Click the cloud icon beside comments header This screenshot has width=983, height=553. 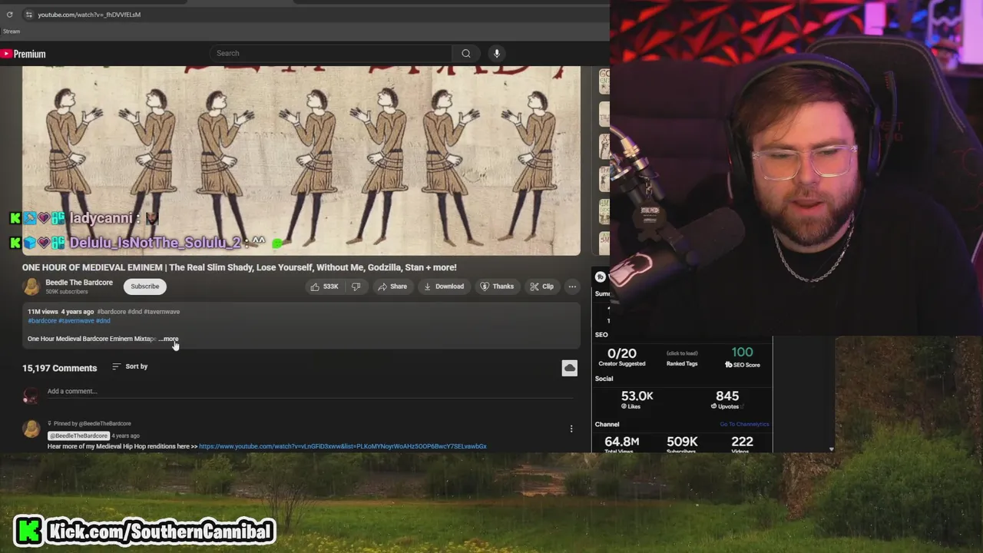(569, 368)
